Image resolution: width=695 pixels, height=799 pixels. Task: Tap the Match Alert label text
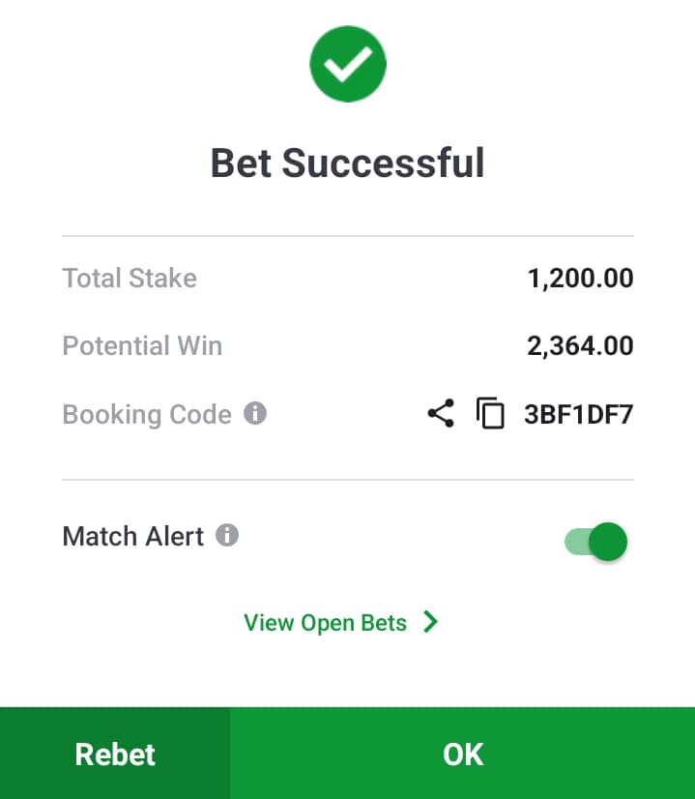pos(133,536)
